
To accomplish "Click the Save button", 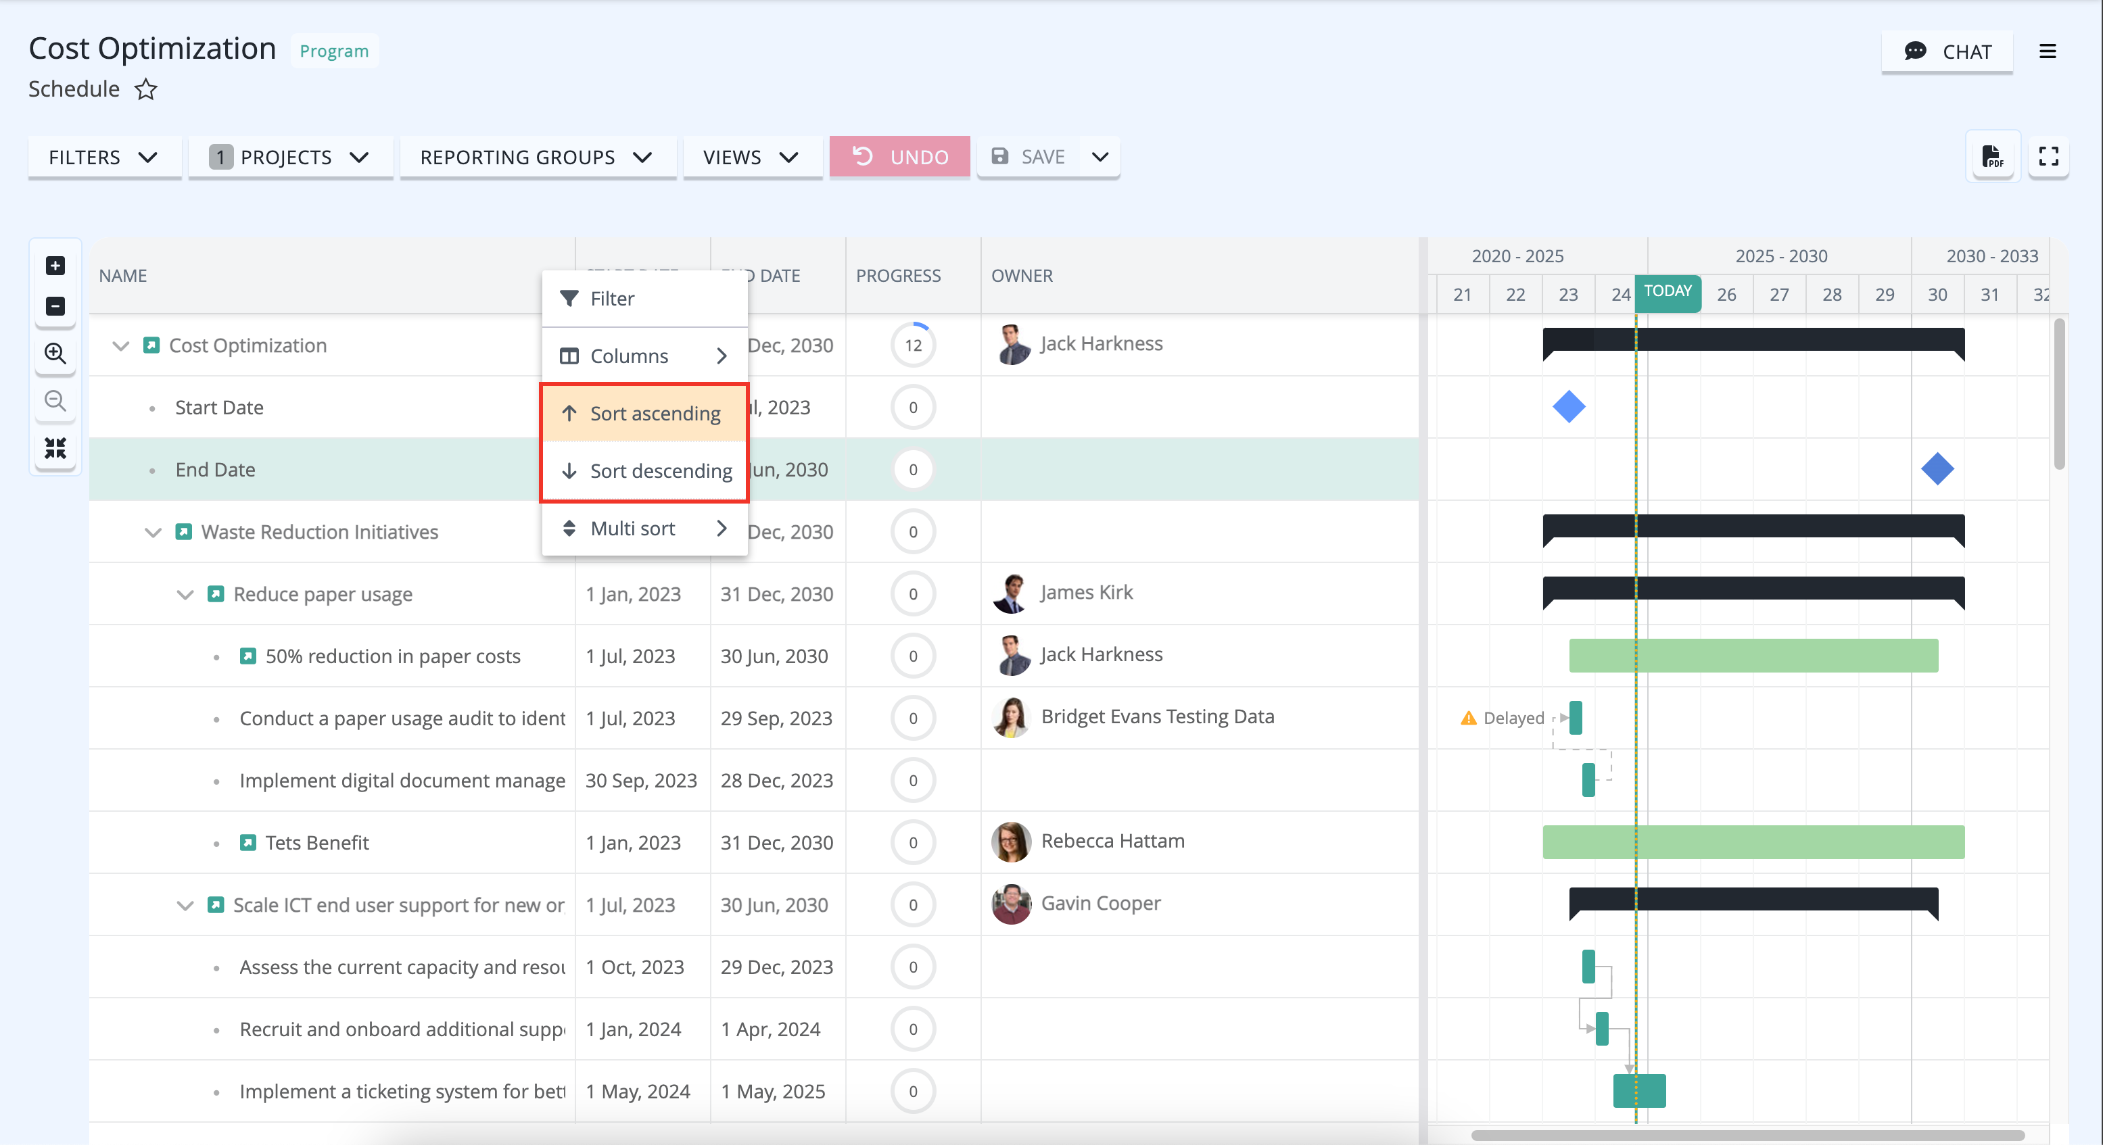I will pos(1029,157).
